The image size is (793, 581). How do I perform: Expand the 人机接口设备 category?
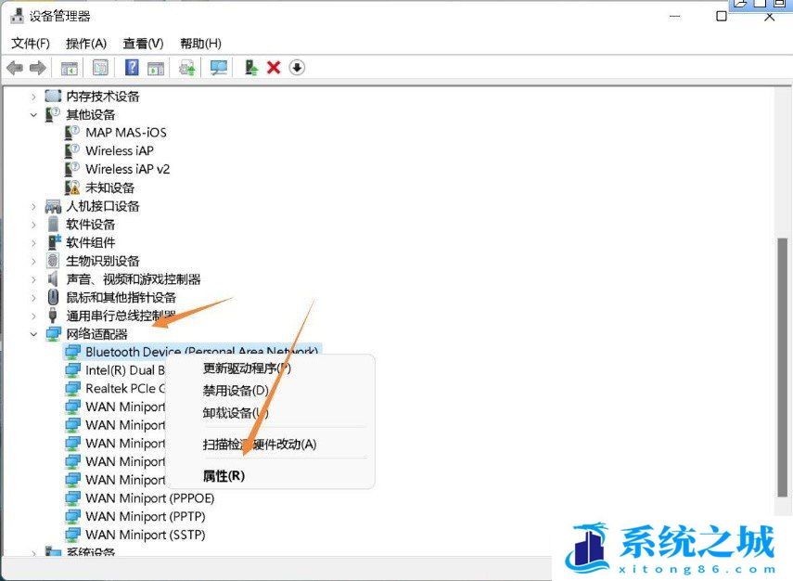[34, 206]
